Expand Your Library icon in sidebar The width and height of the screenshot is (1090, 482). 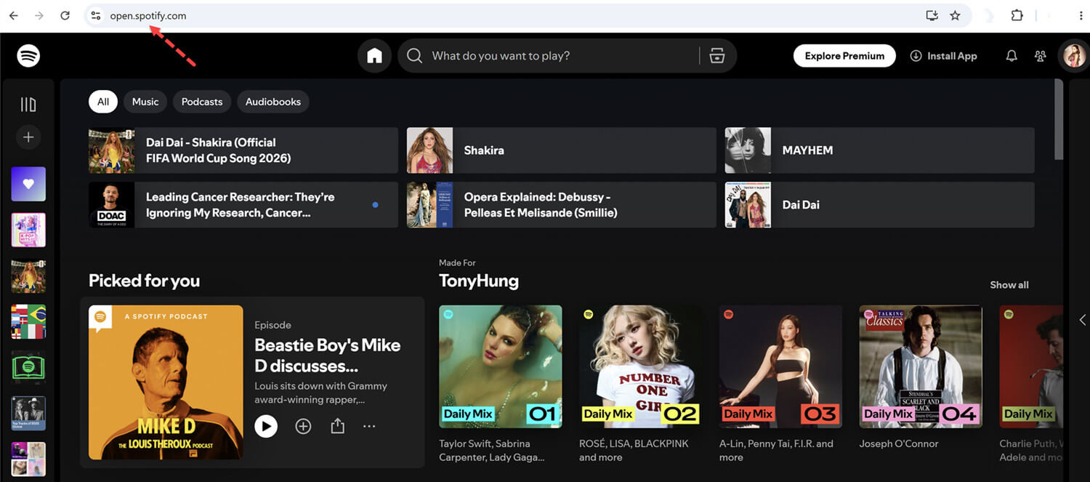click(x=28, y=105)
